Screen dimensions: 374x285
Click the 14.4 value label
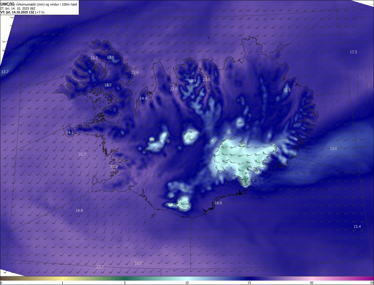(x=143, y=98)
